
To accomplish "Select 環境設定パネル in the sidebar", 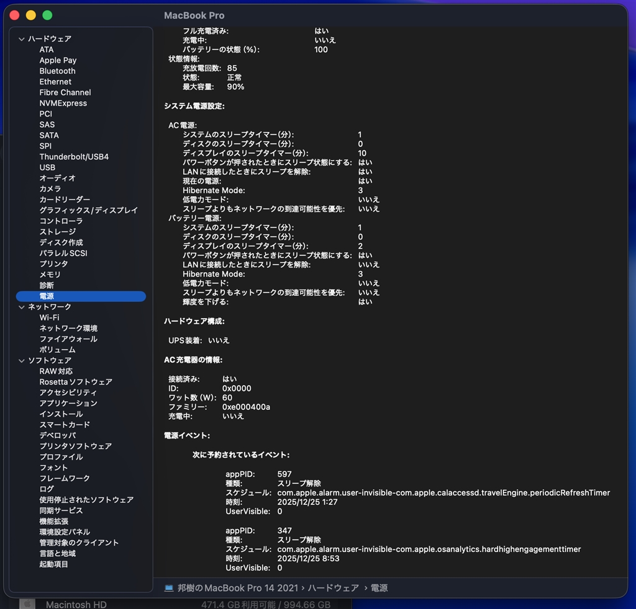I will tap(65, 532).
